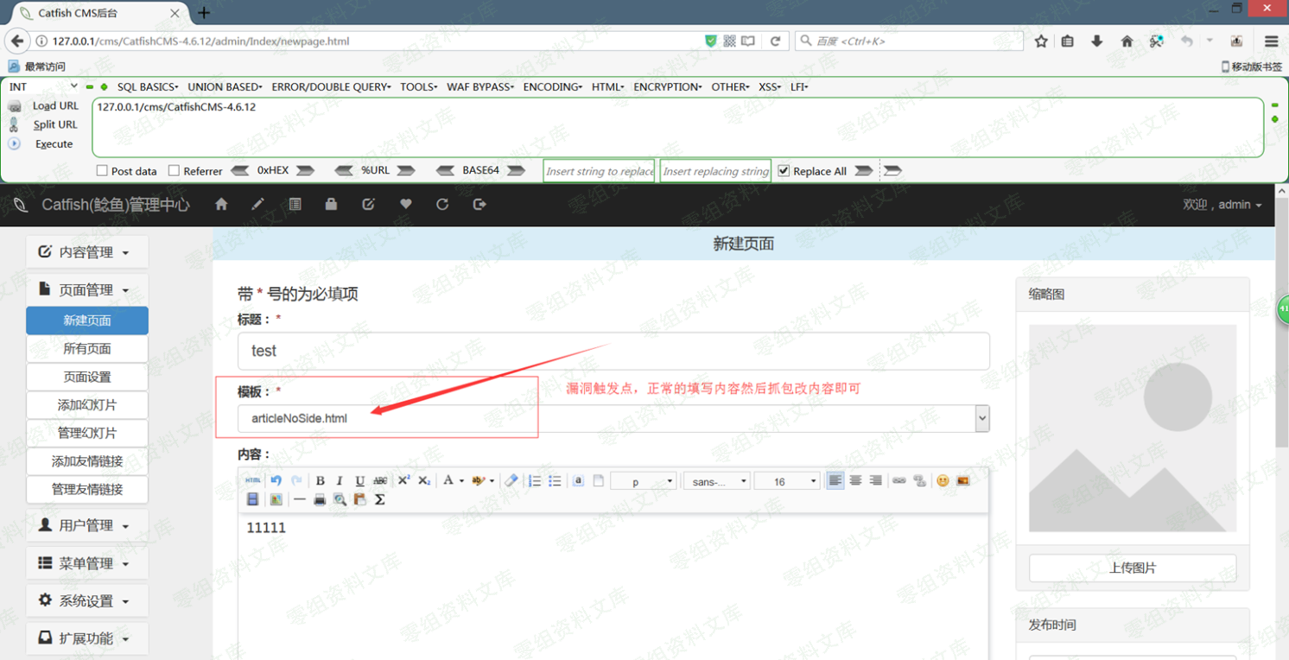Screen dimensions: 1289x660
Task: Click the home icon in admin navbar
Action: [x=221, y=205]
